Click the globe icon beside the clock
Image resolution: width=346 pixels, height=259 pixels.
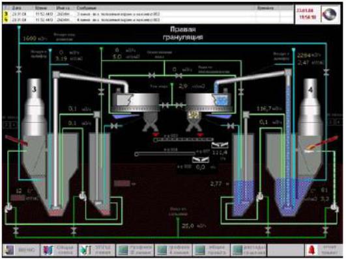pos(330,14)
